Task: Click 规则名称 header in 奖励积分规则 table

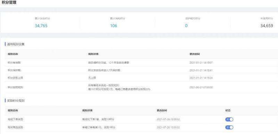Action: [13, 110]
